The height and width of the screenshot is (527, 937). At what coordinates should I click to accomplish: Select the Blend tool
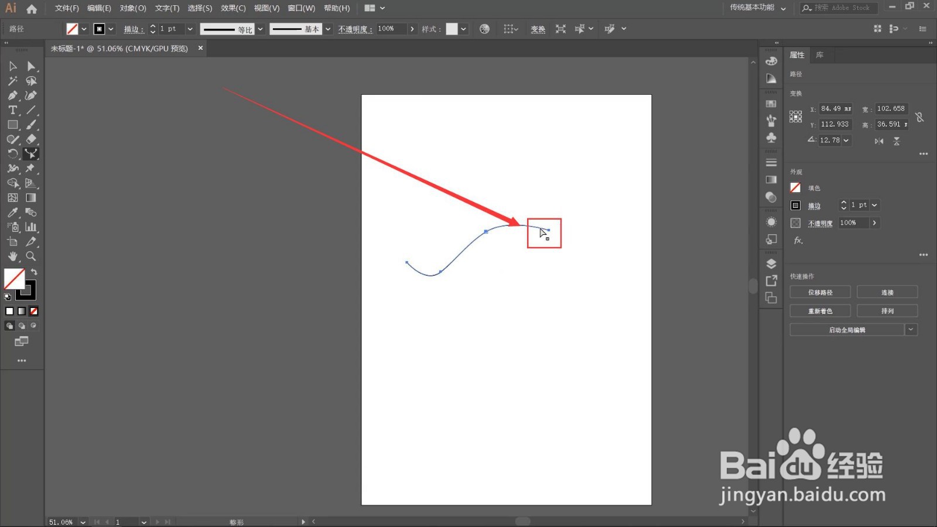(x=31, y=213)
